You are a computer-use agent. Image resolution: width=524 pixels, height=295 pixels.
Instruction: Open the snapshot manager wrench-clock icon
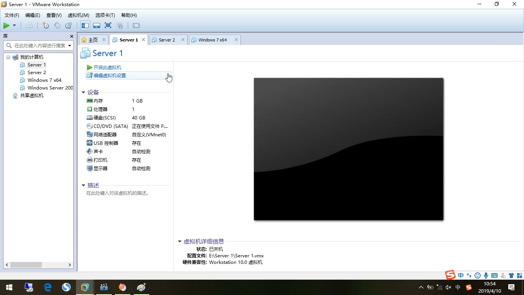[x=69, y=26]
